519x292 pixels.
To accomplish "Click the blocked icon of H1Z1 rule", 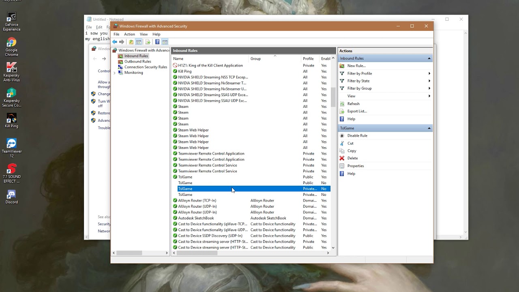I will point(175,65).
